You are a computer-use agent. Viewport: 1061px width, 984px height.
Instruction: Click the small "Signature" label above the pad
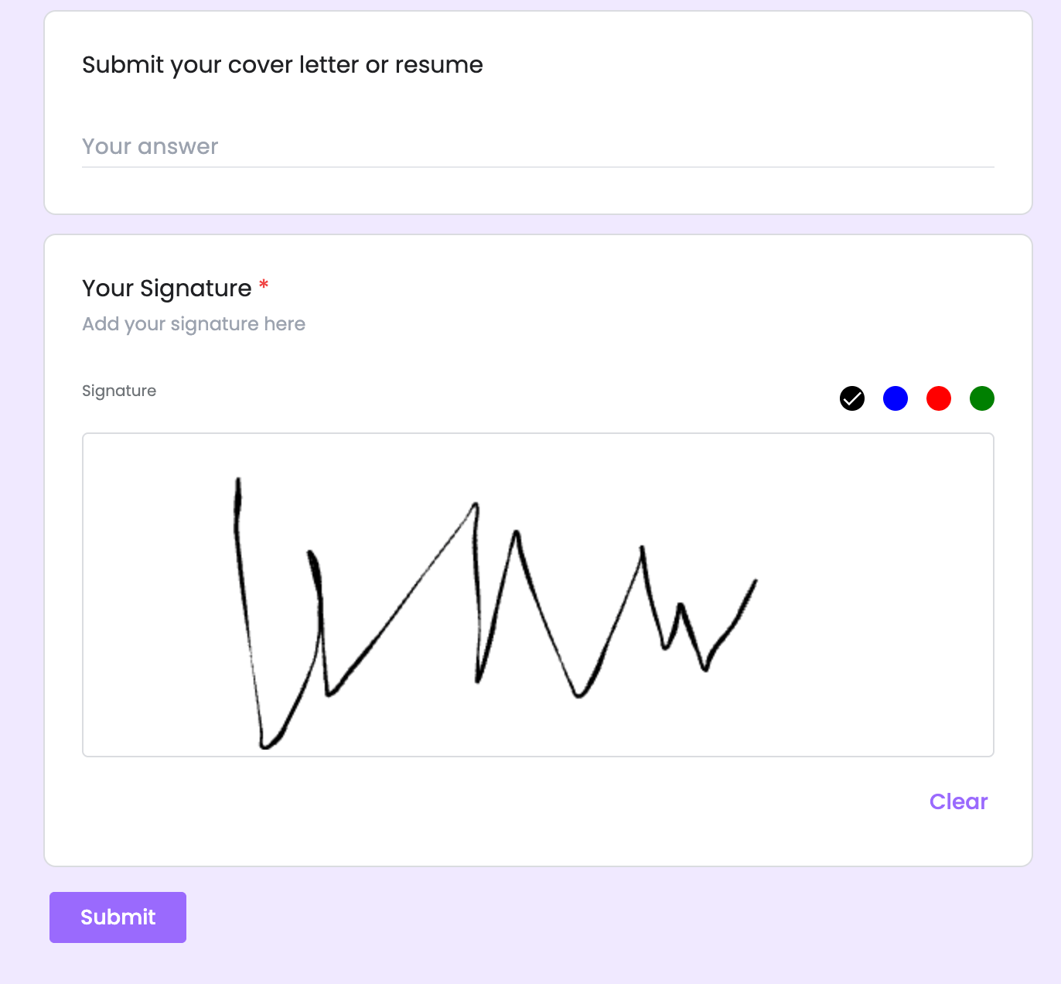119,391
